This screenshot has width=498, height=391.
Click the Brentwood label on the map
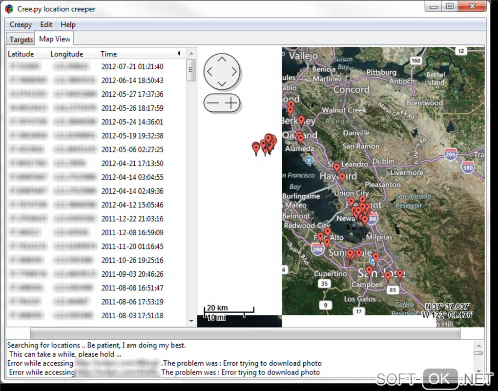425,103
